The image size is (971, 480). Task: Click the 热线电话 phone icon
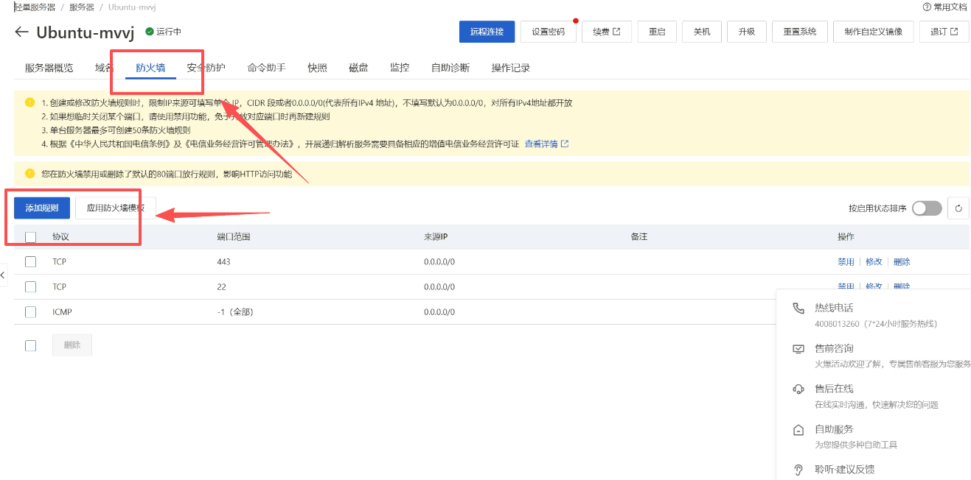[798, 308]
